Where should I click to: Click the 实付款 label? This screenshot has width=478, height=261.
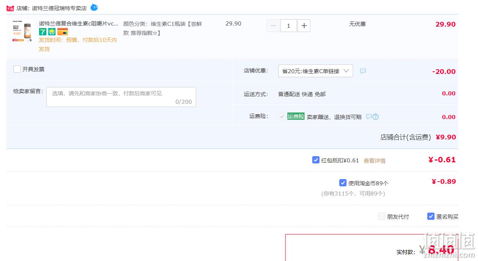tap(406, 252)
